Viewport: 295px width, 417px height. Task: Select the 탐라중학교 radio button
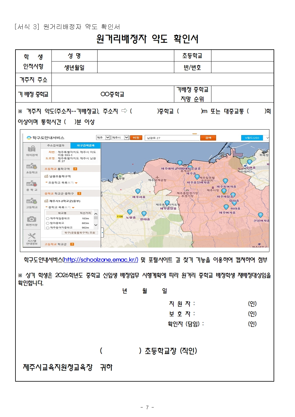(x=48, y=223)
